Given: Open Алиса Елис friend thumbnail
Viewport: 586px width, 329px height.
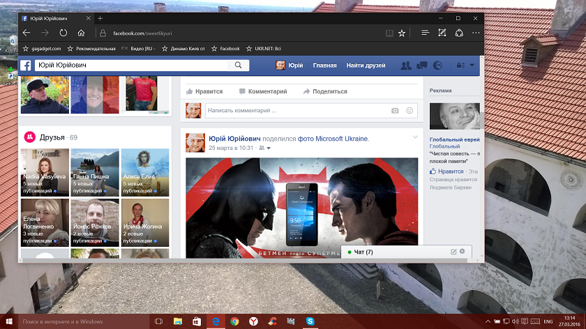Looking at the screenshot, I should tap(145, 173).
